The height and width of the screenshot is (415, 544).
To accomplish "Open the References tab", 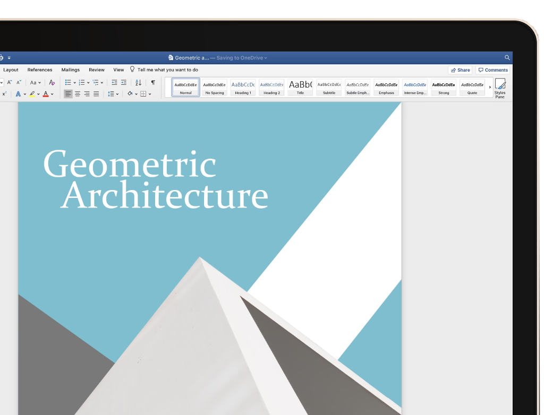I will click(40, 70).
